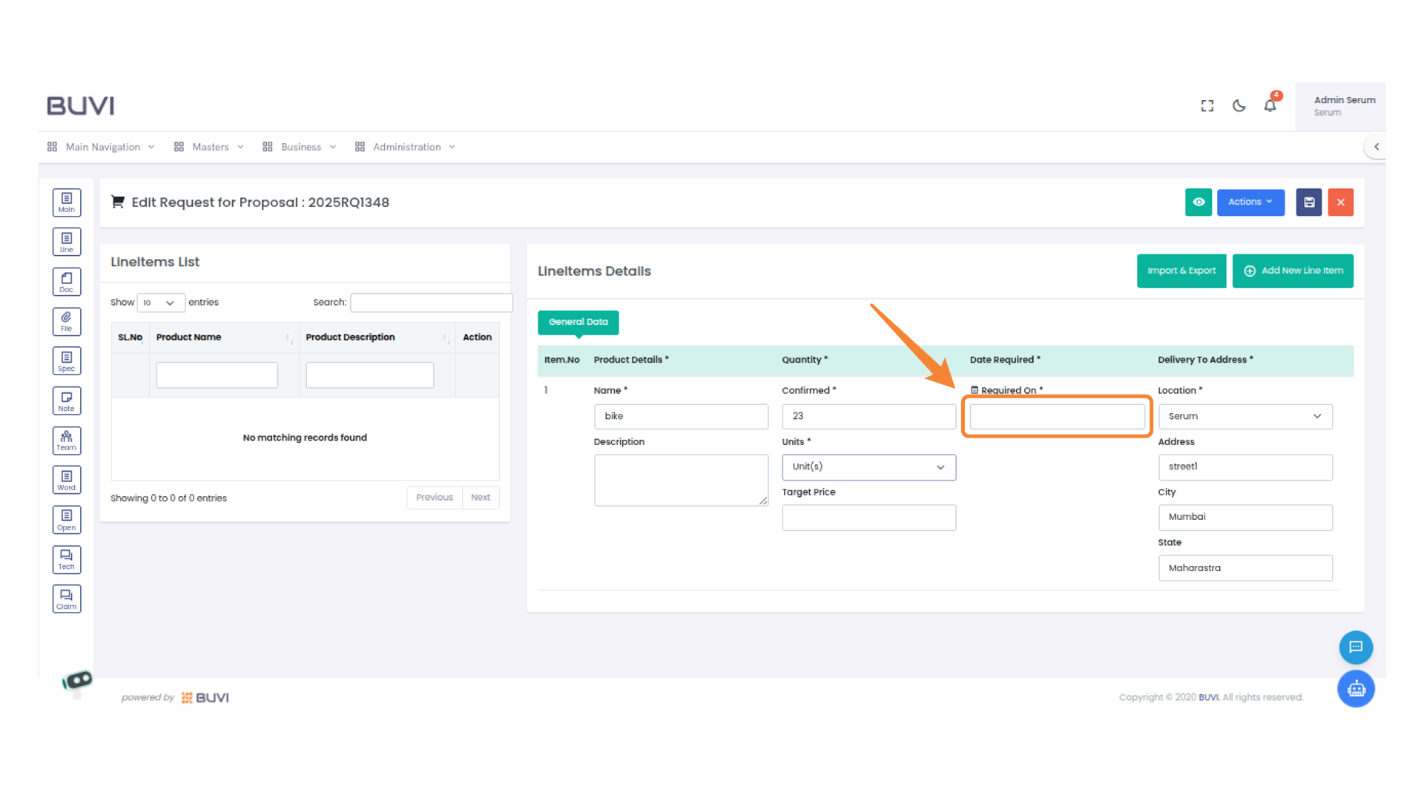Image resolution: width=1424 pixels, height=801 pixels.
Task: Click the green eye preview button
Action: [1199, 202]
